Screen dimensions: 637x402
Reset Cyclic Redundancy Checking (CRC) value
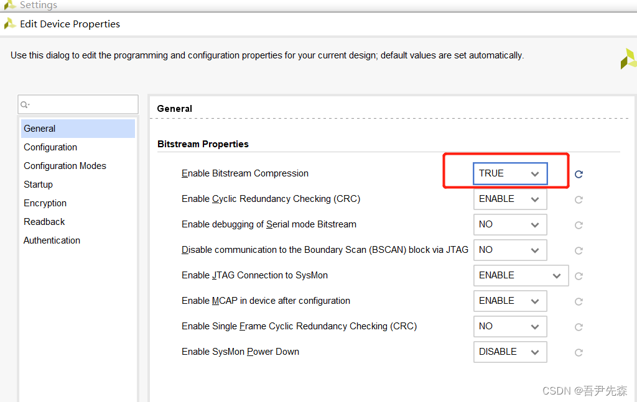click(x=579, y=199)
